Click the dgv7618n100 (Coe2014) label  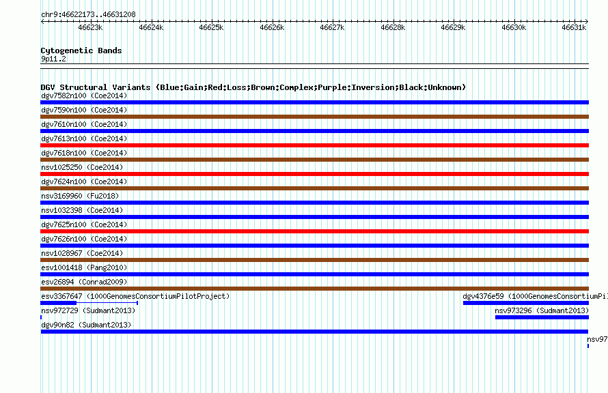tap(84, 153)
